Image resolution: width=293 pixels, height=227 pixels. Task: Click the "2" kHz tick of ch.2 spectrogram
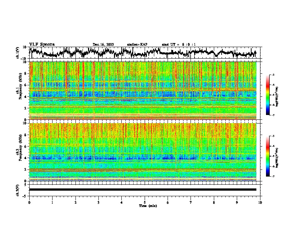pos(26,170)
